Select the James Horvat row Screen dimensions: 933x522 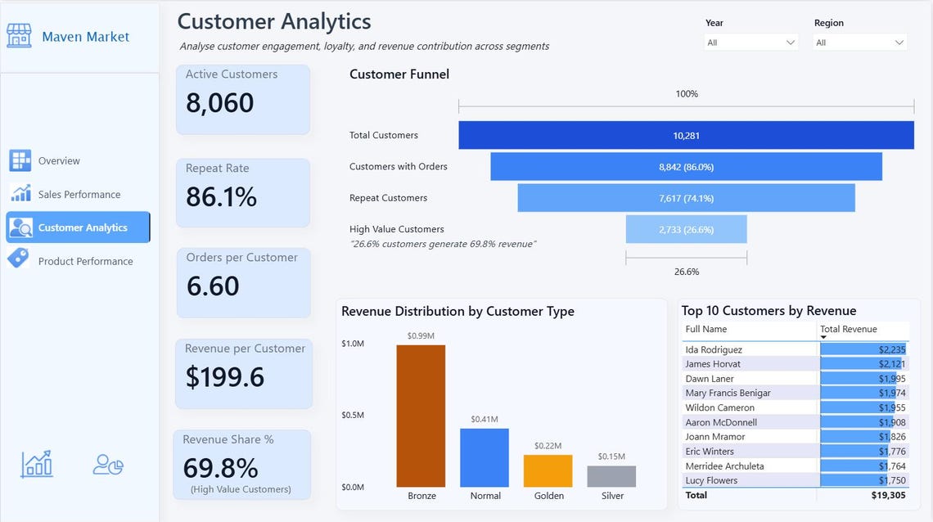(x=796, y=364)
